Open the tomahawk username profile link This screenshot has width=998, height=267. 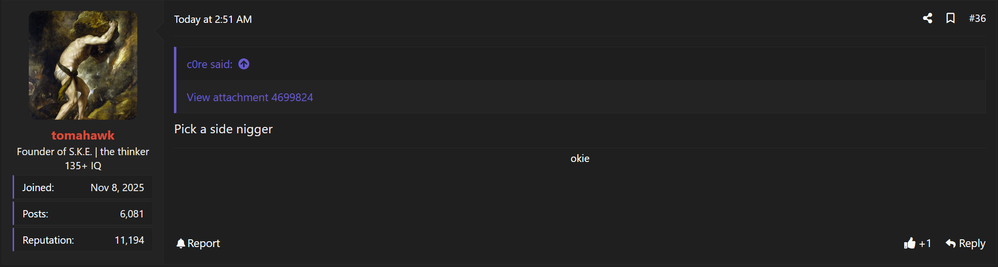coord(83,135)
